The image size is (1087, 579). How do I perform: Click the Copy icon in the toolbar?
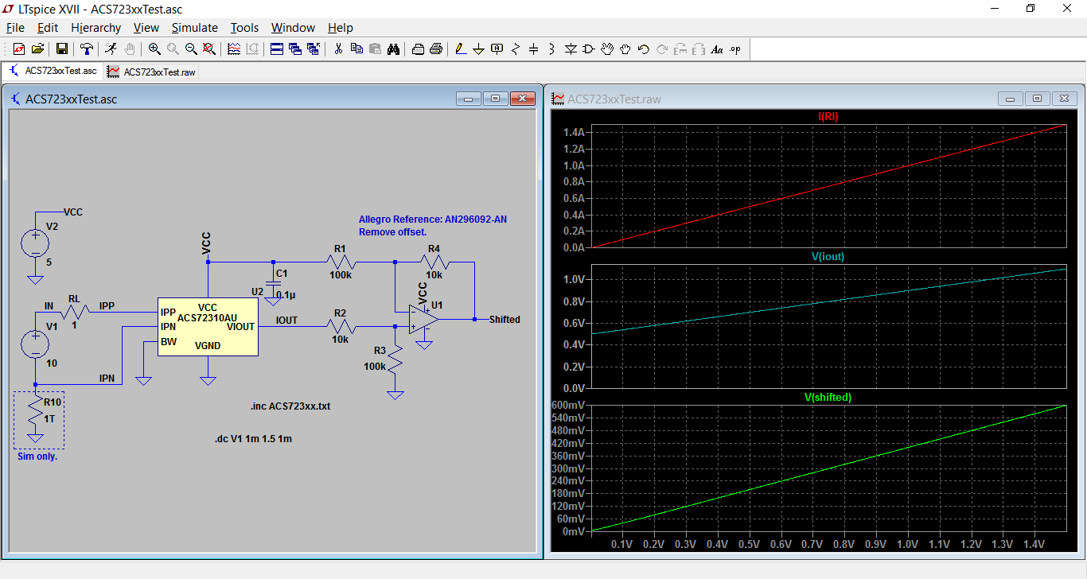tap(356, 49)
